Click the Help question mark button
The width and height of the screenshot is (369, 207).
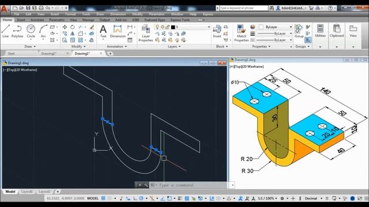(330, 8)
